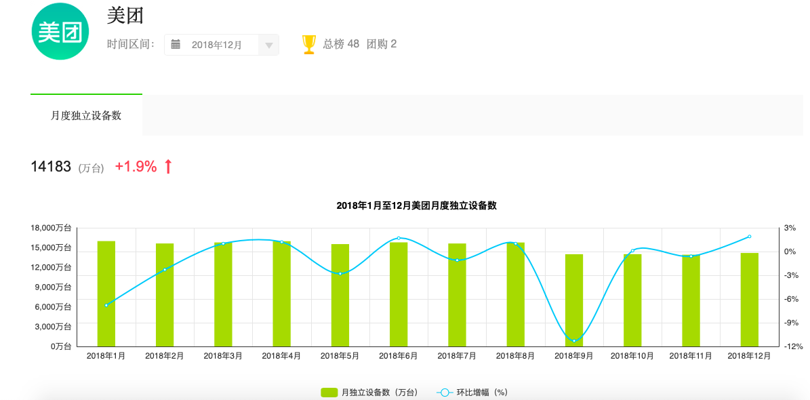Image resolution: width=810 pixels, height=400 pixels.
Task: Open the 2018年12月 date dropdown arrow
Action: point(268,45)
